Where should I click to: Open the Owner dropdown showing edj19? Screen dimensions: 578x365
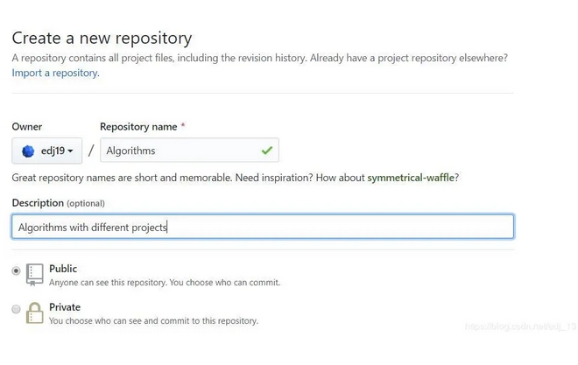[x=46, y=151]
